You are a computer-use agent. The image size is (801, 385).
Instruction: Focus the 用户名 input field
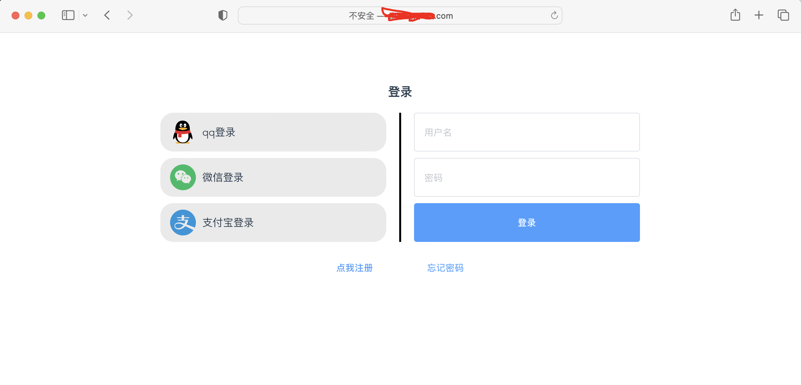coord(527,132)
